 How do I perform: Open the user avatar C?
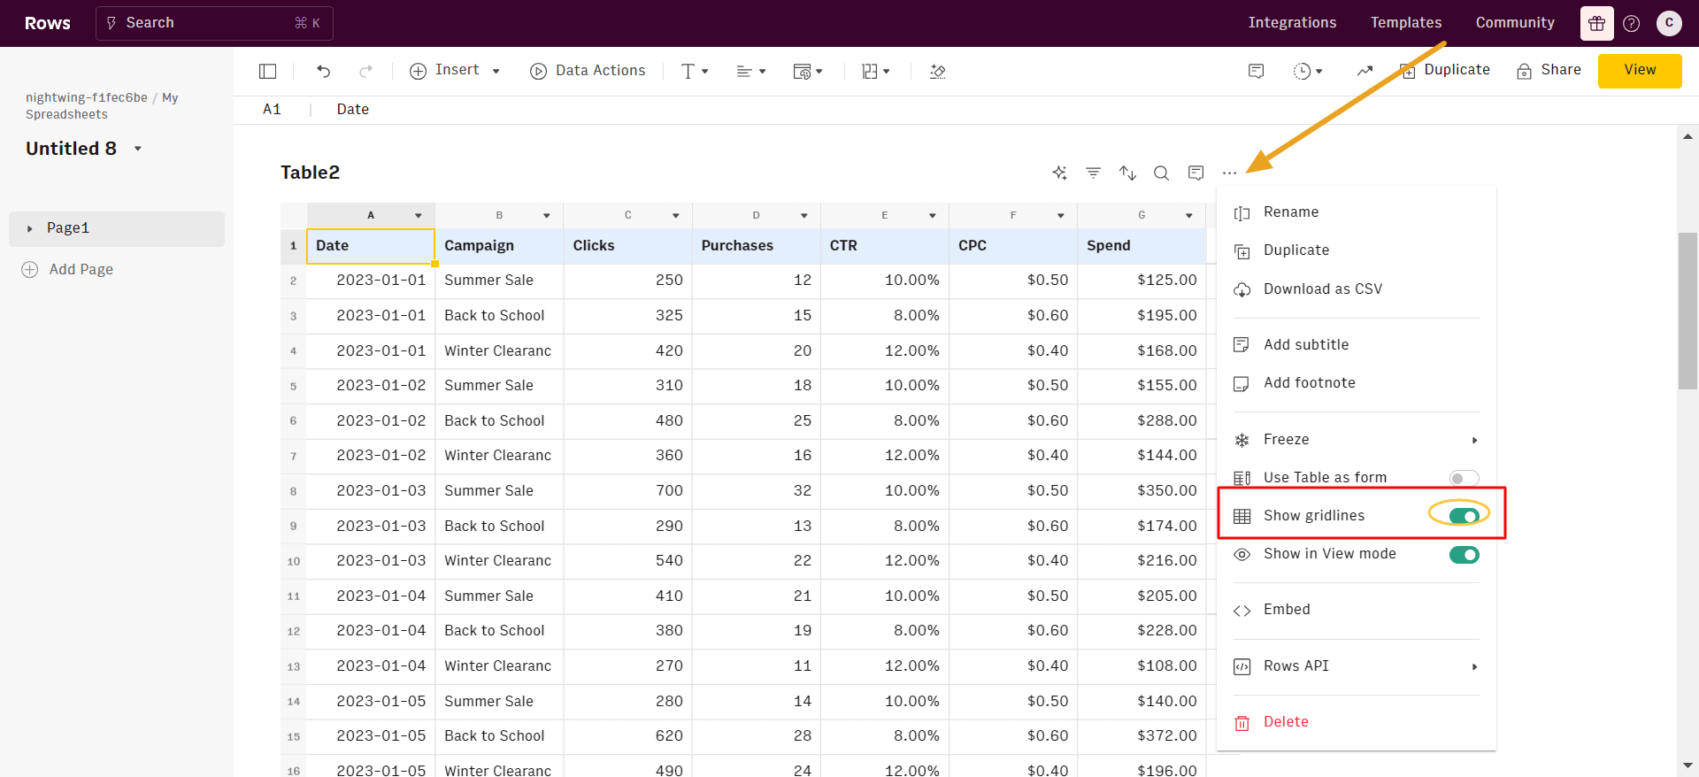coord(1669,23)
